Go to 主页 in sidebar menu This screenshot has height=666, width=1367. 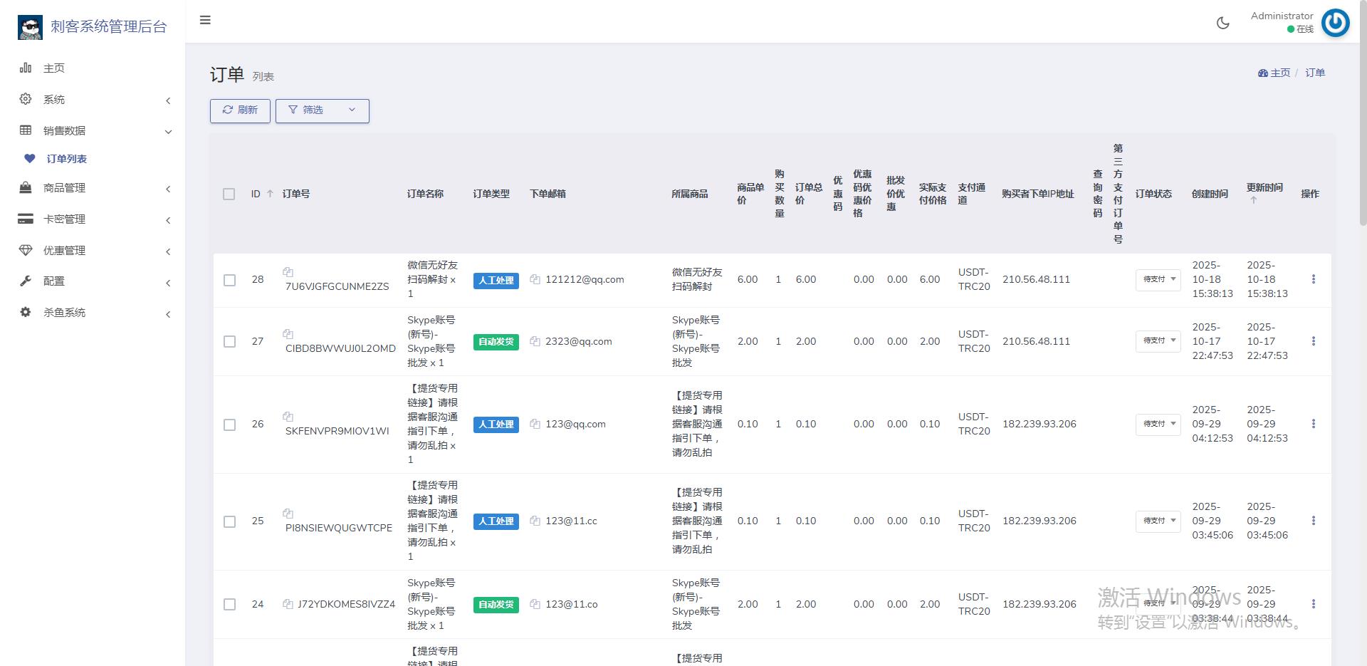[x=53, y=68]
